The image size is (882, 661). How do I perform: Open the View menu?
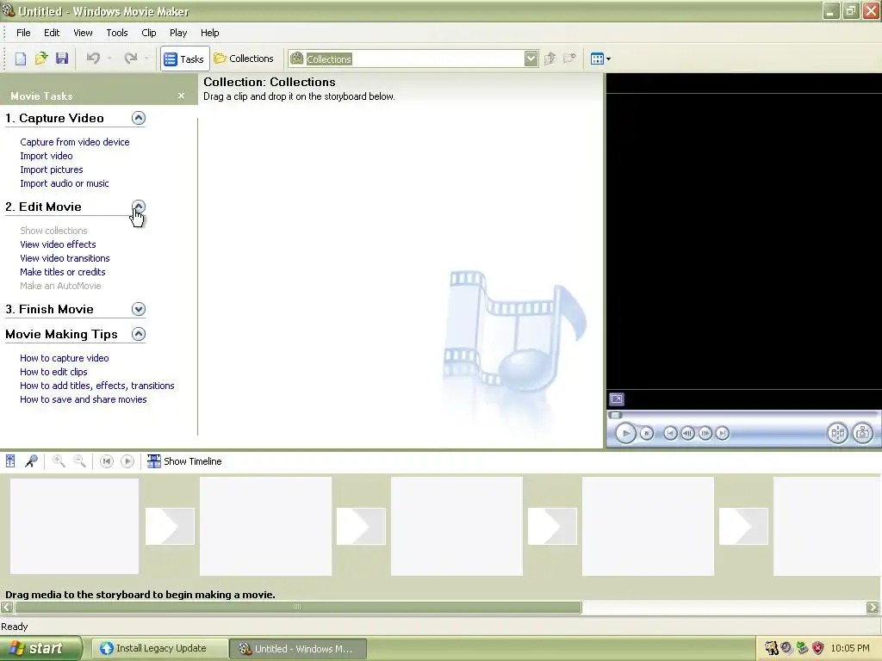point(83,33)
